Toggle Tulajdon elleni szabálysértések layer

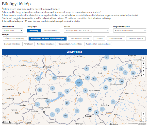[98, 44]
